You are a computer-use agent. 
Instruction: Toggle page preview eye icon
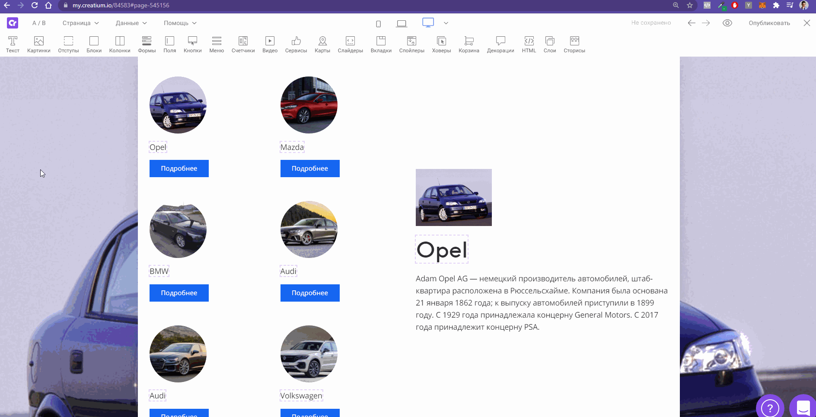(727, 23)
